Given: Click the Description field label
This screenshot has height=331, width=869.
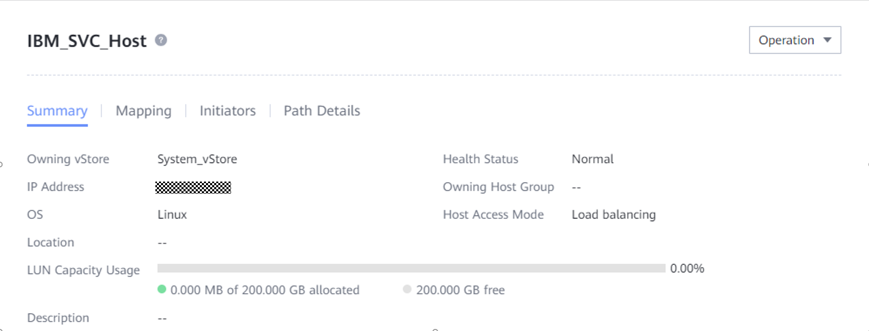Looking at the screenshot, I should click(x=58, y=318).
